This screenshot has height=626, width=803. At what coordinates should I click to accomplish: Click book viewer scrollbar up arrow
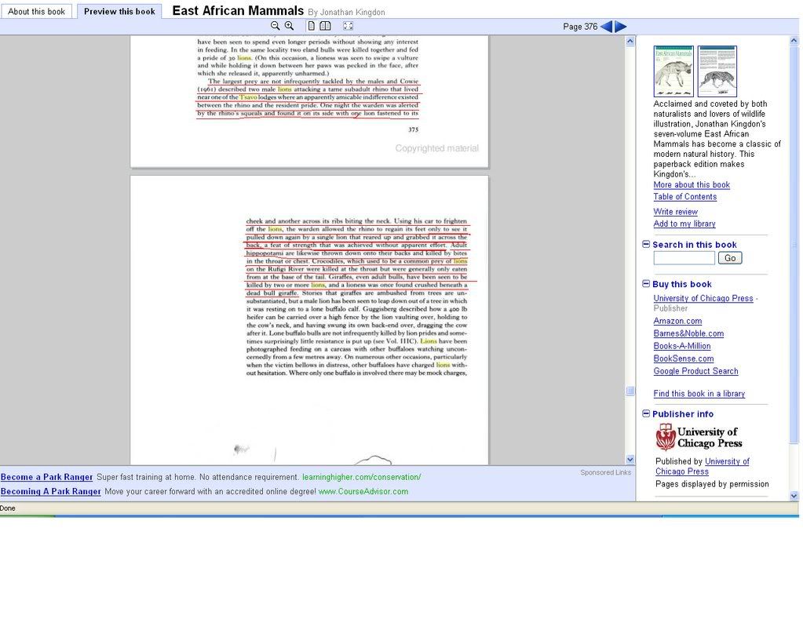pyautogui.click(x=630, y=41)
